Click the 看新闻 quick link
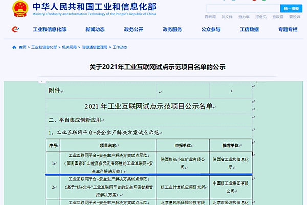The width and height of the screenshot is (307, 205). click(210, 17)
